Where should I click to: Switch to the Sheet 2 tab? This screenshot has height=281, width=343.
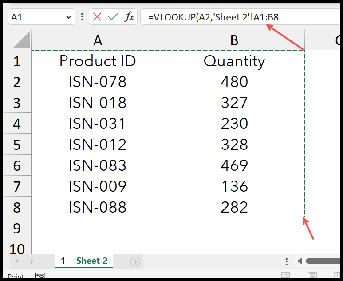[x=92, y=261]
